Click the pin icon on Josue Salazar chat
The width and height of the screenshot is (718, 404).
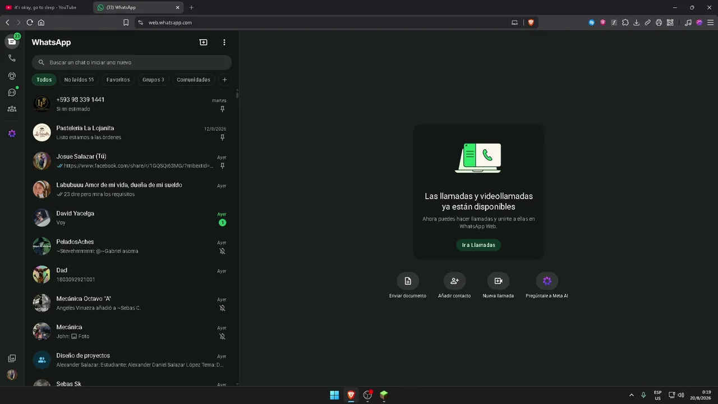(222, 166)
